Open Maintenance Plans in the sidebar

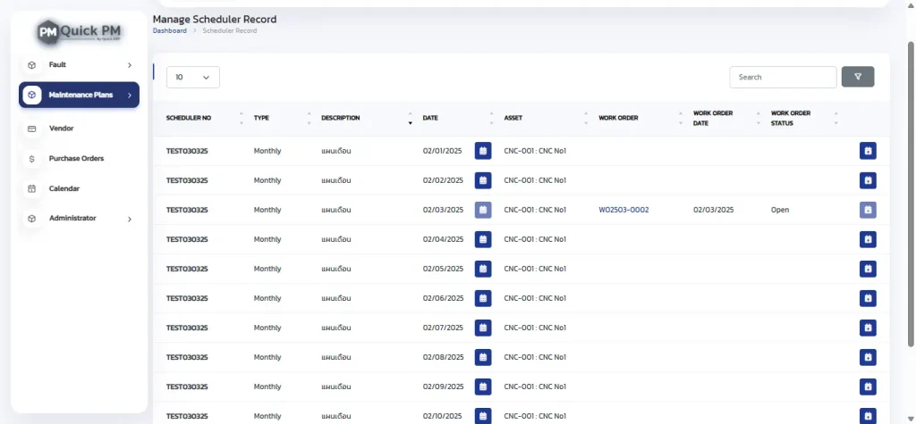(79, 95)
